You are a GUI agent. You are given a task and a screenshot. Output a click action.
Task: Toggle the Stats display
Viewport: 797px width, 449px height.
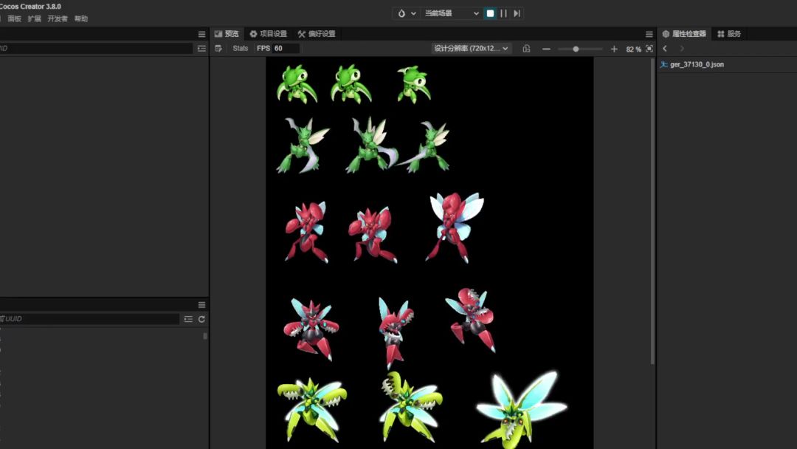[241, 48]
